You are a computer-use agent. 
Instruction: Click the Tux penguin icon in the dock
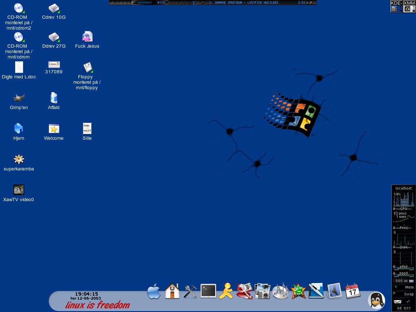pyautogui.click(x=377, y=300)
